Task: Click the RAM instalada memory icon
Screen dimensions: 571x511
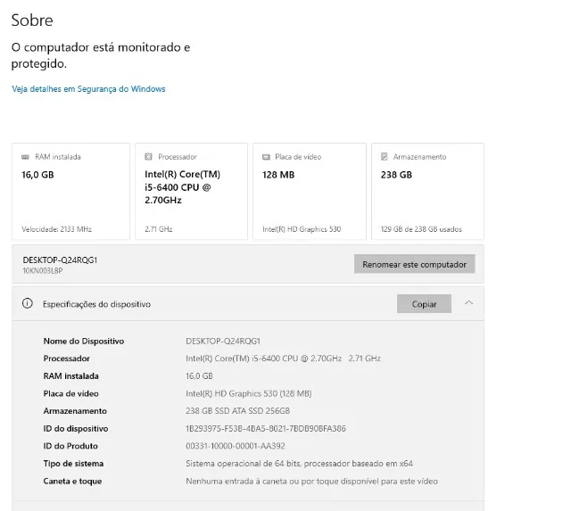Action: (x=25, y=157)
